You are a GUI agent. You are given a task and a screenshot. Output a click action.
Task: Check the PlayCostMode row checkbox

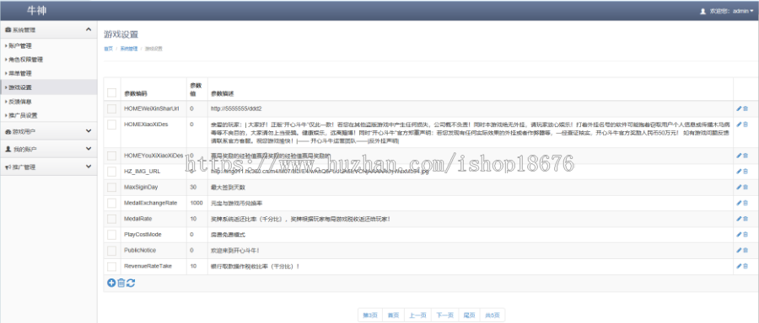pos(112,235)
